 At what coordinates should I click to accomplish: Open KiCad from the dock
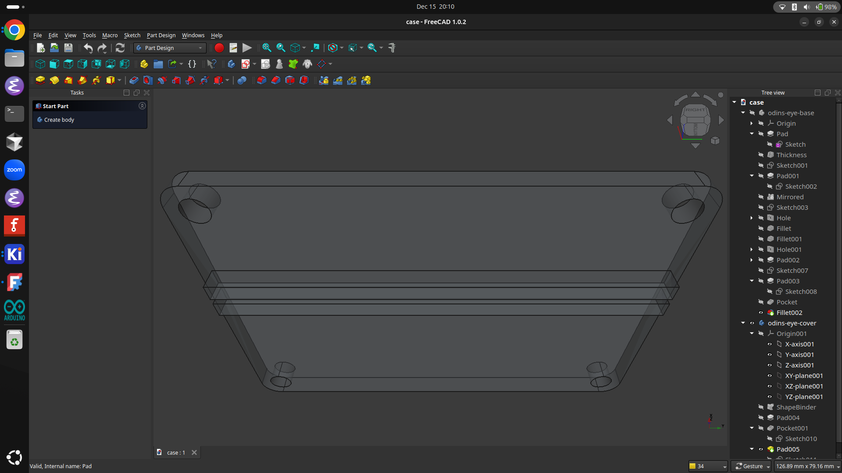pyautogui.click(x=14, y=254)
